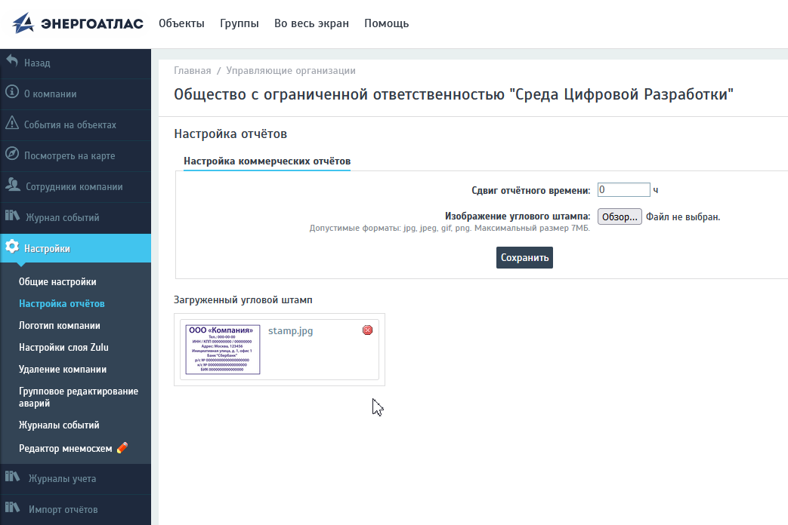This screenshot has width=788, height=525.
Task: Focus the Сдвиг отчётного времени input field
Action: [x=623, y=190]
